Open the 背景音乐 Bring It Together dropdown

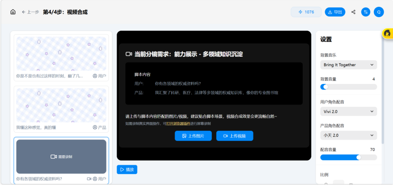[x=349, y=65]
